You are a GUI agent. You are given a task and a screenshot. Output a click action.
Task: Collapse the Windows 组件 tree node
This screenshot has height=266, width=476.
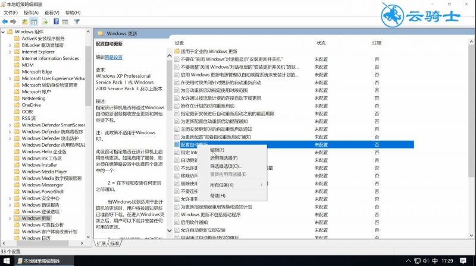click(x=4, y=32)
